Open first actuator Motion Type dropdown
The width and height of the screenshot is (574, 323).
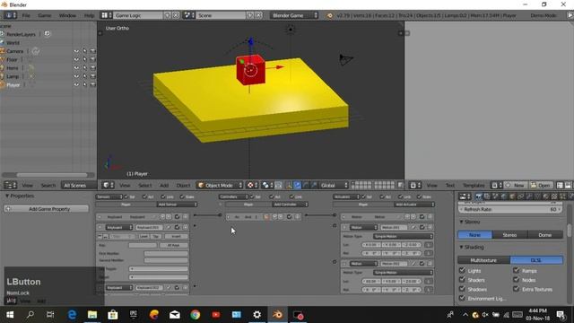point(403,237)
